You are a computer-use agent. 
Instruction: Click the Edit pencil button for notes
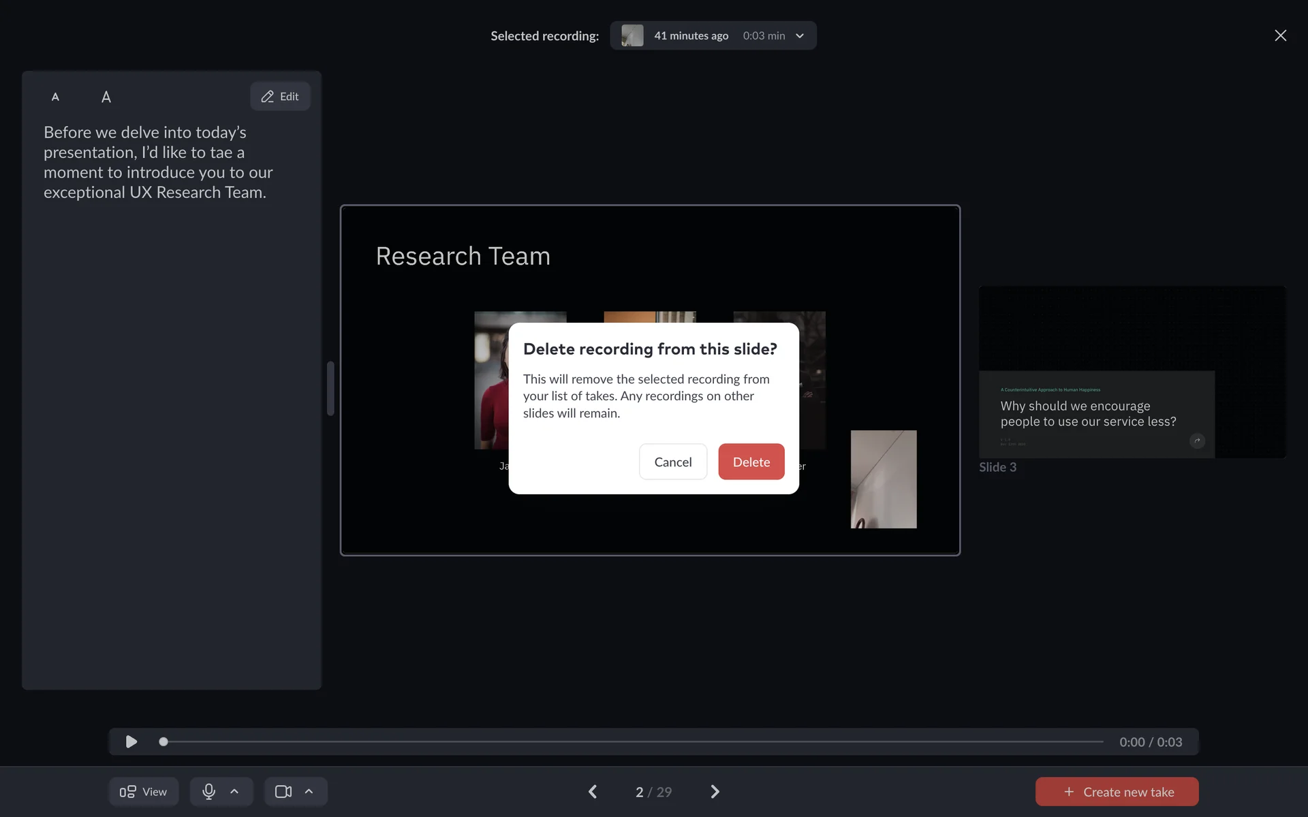(280, 97)
